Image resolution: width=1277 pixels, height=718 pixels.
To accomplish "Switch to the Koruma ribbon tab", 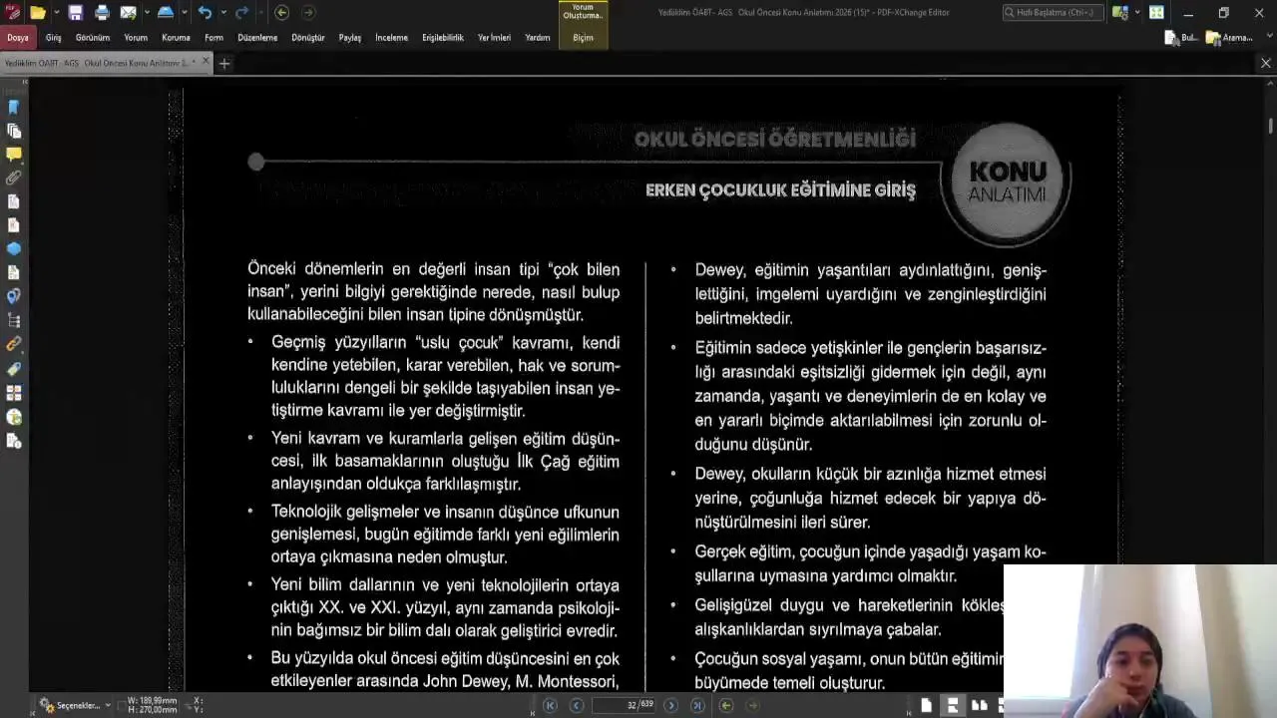I will point(176,38).
